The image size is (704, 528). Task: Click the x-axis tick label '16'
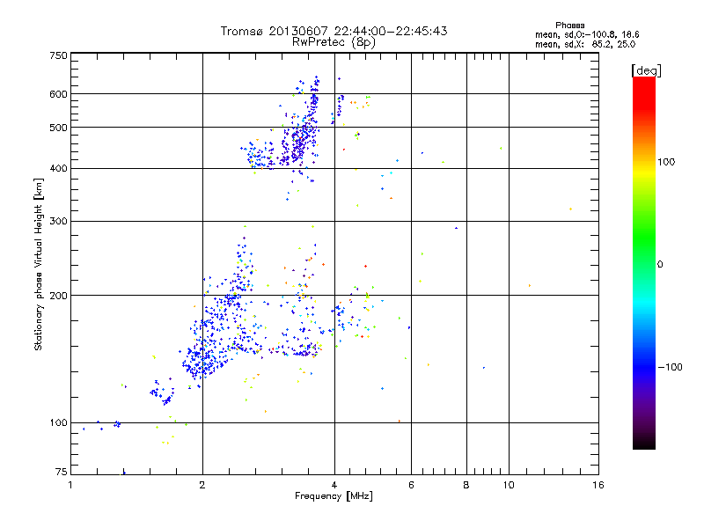[x=598, y=485]
